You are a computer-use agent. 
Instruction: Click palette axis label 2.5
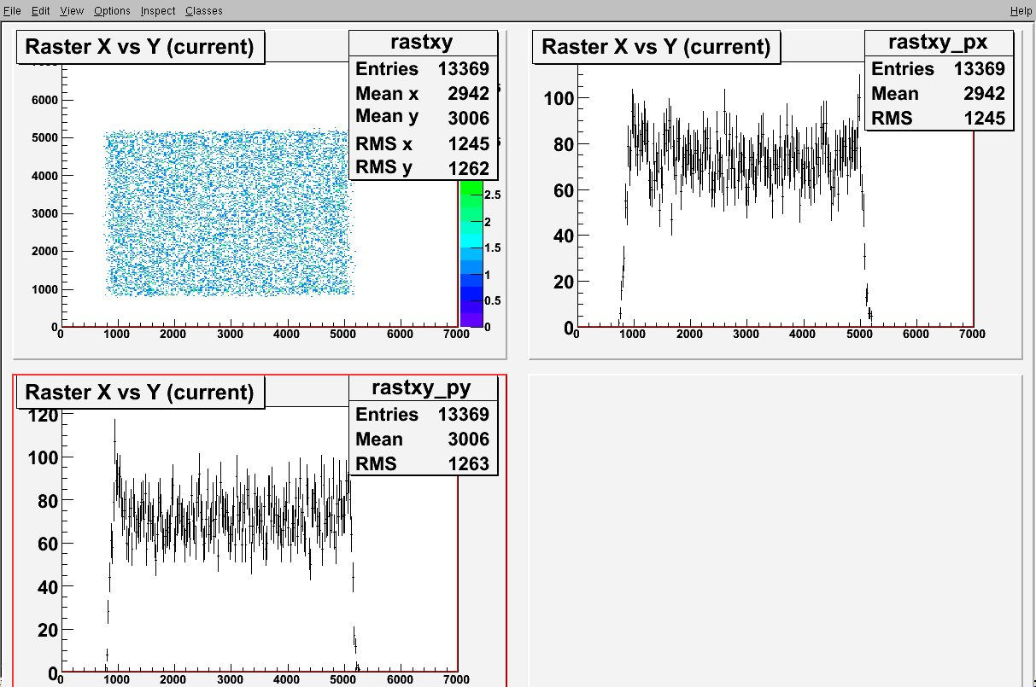click(x=493, y=195)
